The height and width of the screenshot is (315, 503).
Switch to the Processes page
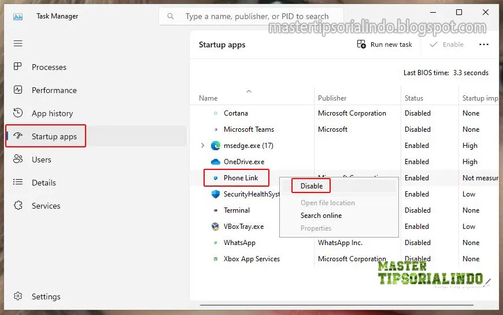(49, 67)
